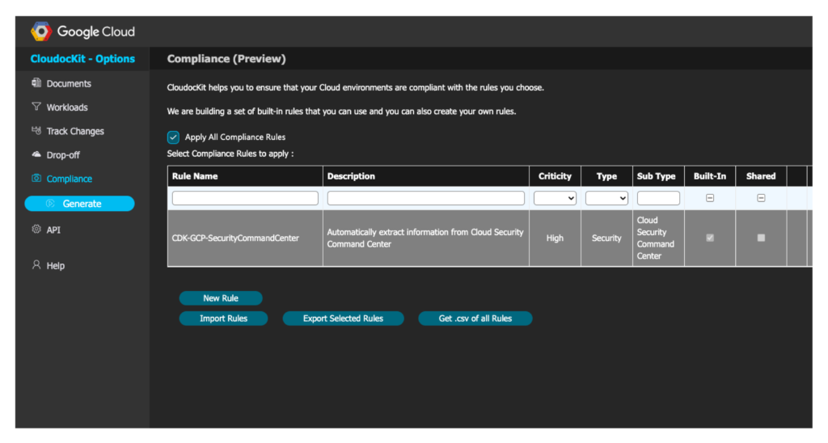Image resolution: width=828 pixels, height=443 pixels.
Task: Uncheck Apply All Compliance Rules checkbox
Action: 173,137
